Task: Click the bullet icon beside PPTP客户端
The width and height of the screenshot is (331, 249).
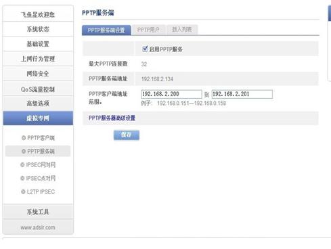Action: click(24, 138)
